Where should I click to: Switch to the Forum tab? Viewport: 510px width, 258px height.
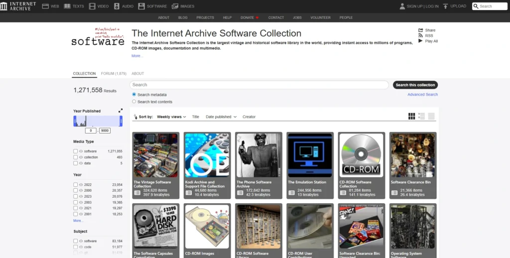pos(114,74)
